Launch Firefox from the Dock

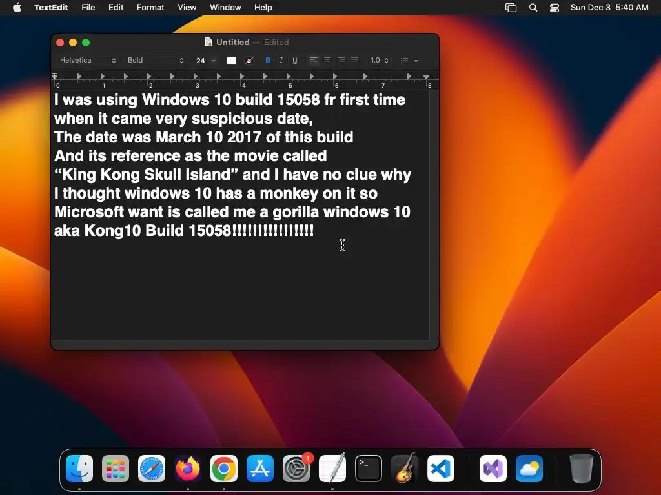pyautogui.click(x=188, y=469)
